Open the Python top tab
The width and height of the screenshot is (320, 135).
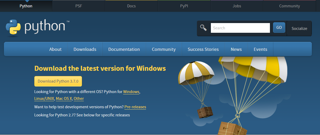click(x=26, y=6)
